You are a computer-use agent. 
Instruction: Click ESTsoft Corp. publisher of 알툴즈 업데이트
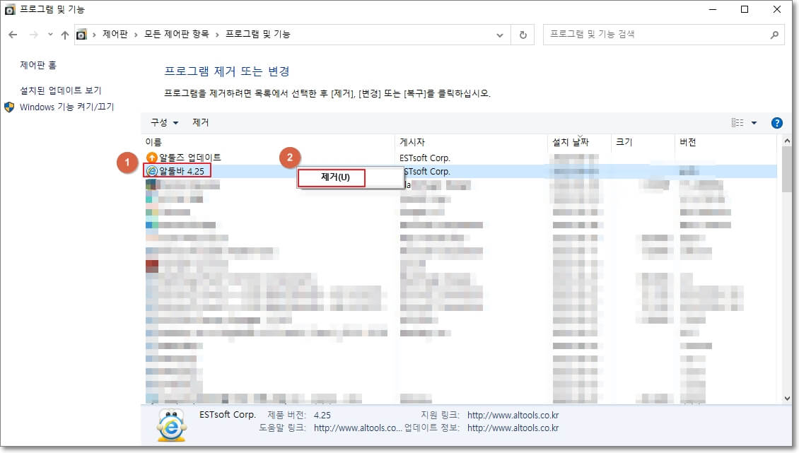pos(425,158)
